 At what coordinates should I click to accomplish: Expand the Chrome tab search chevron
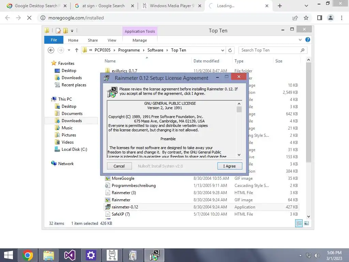click(306, 6)
